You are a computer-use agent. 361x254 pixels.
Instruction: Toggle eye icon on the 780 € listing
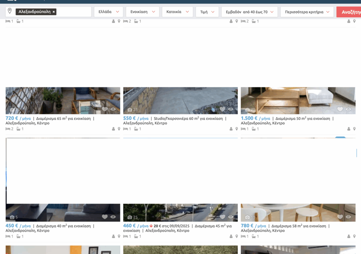tap(348, 217)
